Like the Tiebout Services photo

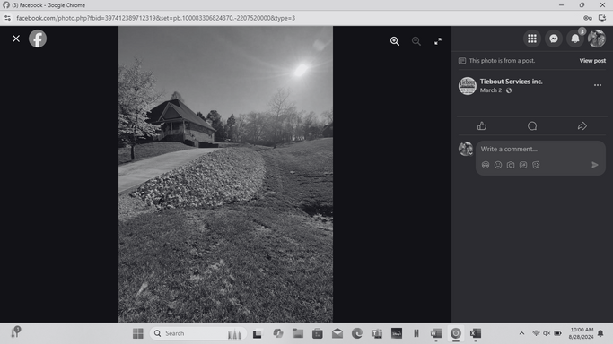pos(482,126)
